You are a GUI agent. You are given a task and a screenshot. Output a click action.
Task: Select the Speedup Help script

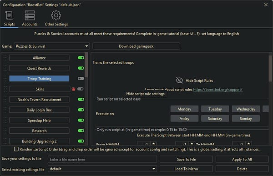coord(39,121)
